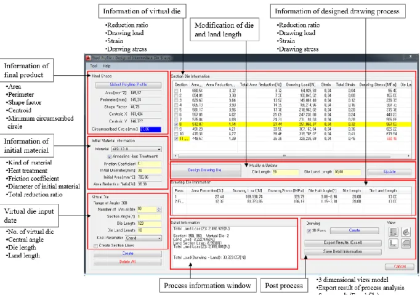Click the bottom-right side view icon
This screenshot has width=420, height=295.
coord(406,243)
